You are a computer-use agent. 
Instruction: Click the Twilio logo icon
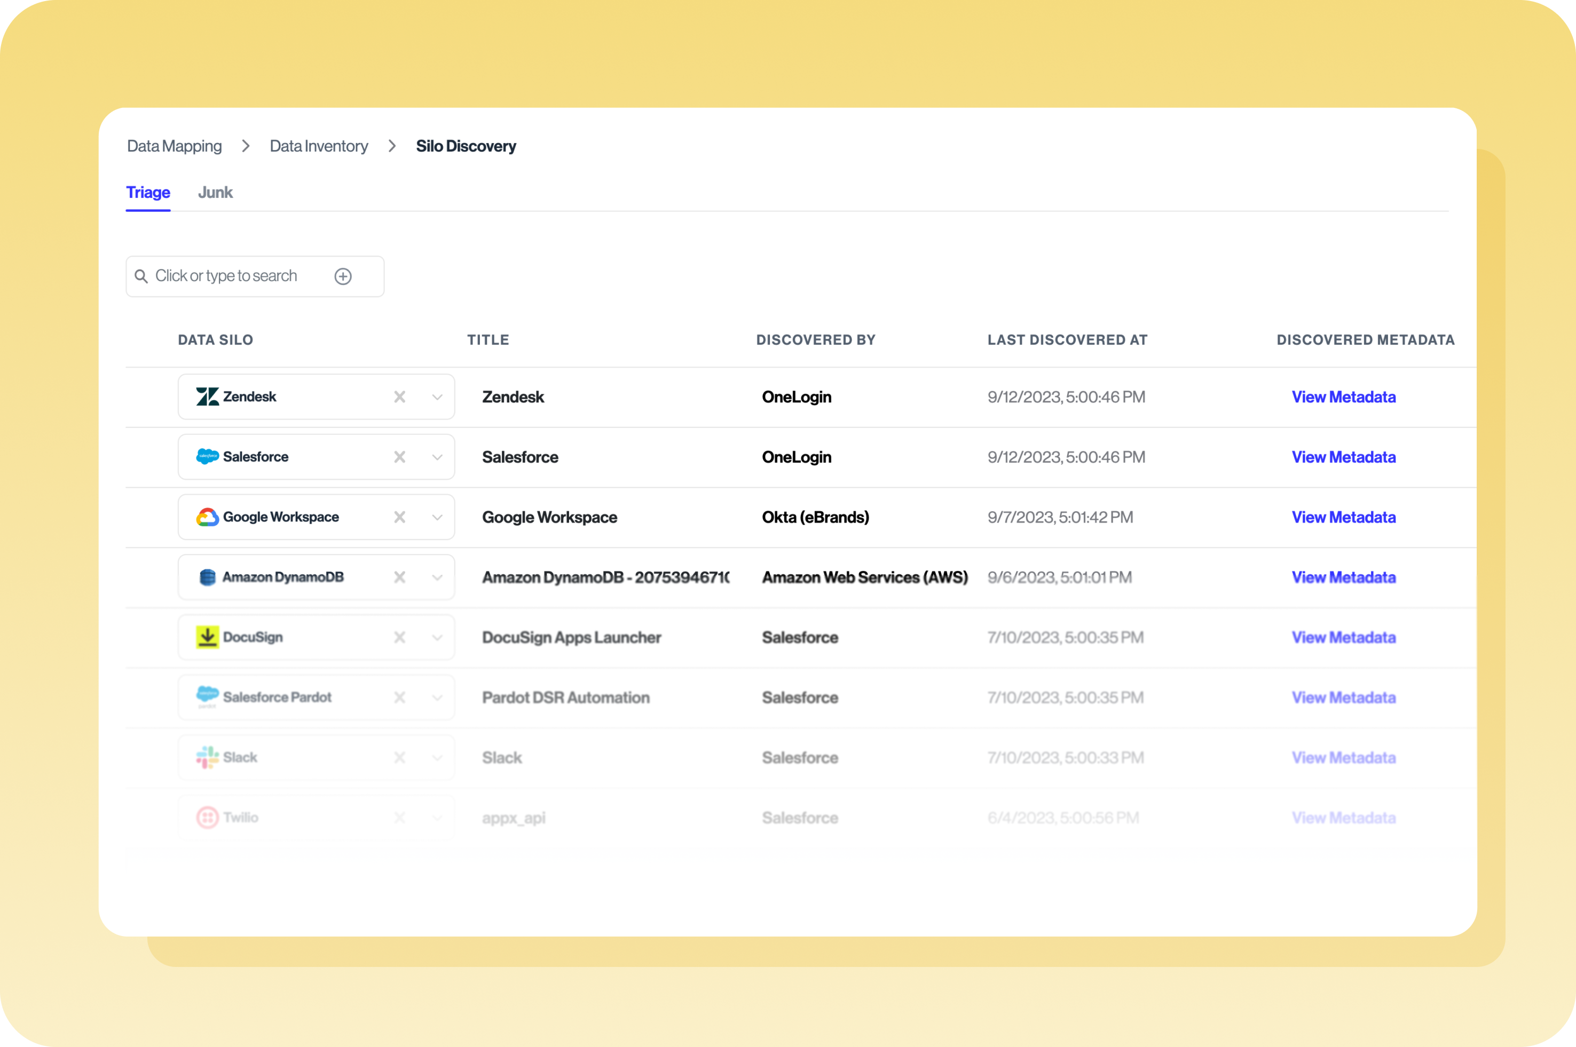pyautogui.click(x=207, y=818)
